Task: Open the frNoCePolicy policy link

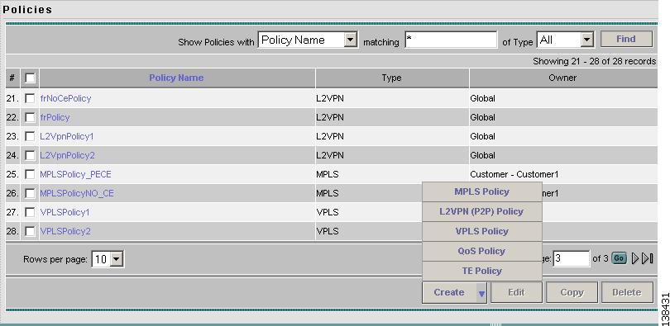Action: [65, 98]
